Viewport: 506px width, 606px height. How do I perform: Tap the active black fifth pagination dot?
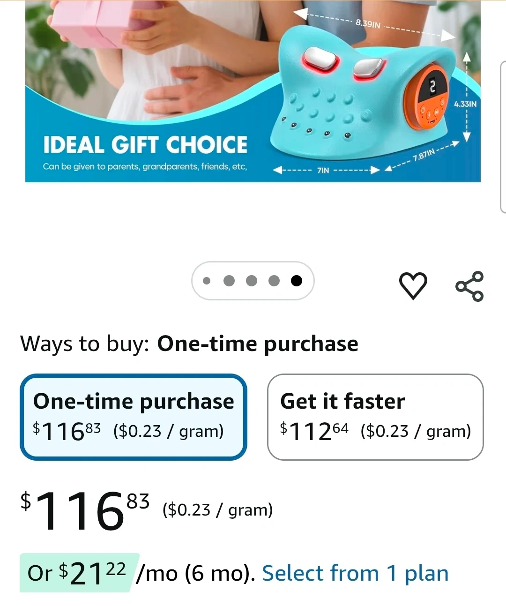coord(297,281)
